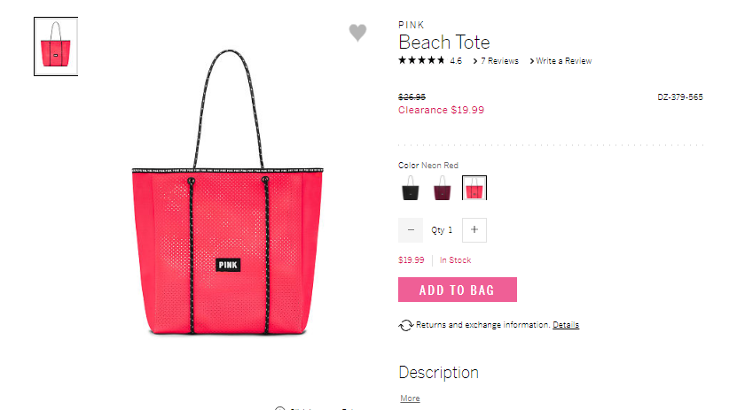Viewport: 729px width, 410px height.
Task: Click the chevron before Write a Review
Action: click(x=532, y=61)
